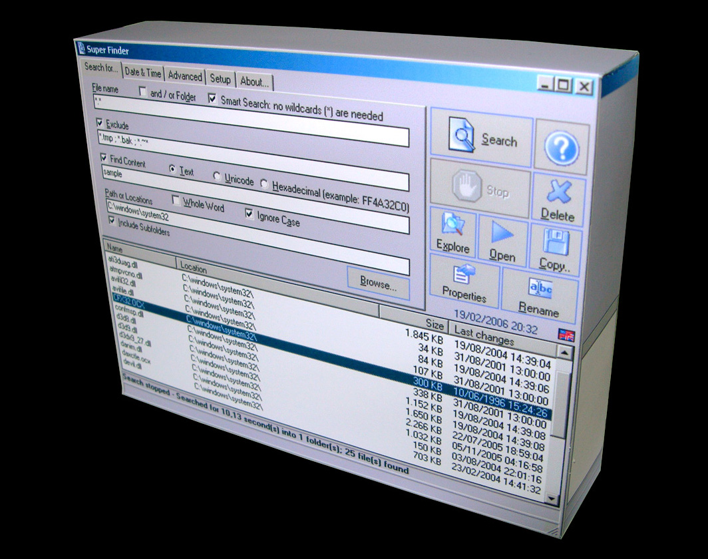Uncheck Ignore Case option

(x=250, y=214)
